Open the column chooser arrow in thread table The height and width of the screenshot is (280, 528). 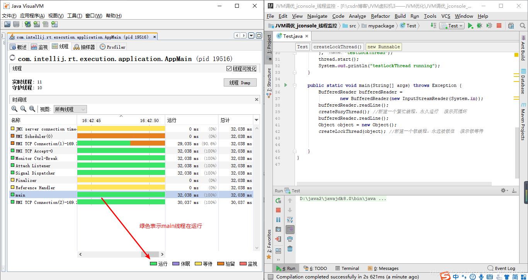(256, 120)
